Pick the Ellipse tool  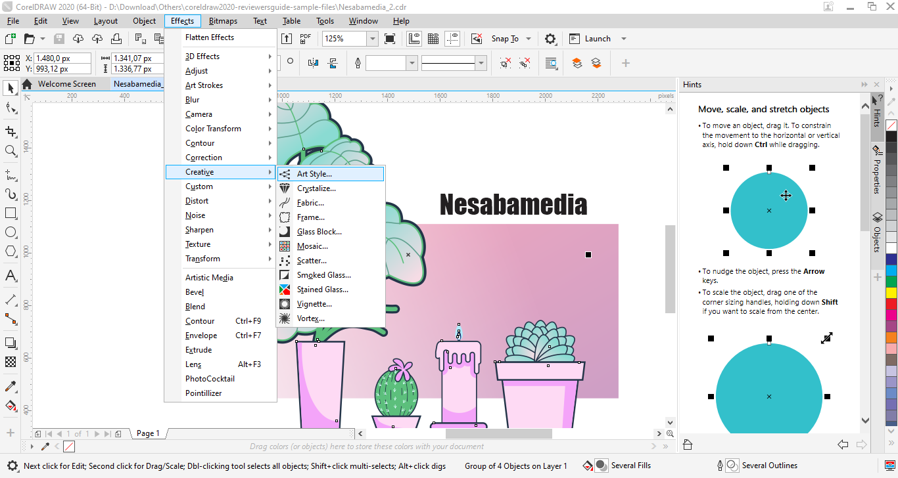[x=11, y=232]
